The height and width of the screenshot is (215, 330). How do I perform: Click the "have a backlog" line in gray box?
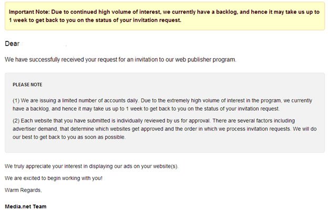pyautogui.click(x=146, y=109)
